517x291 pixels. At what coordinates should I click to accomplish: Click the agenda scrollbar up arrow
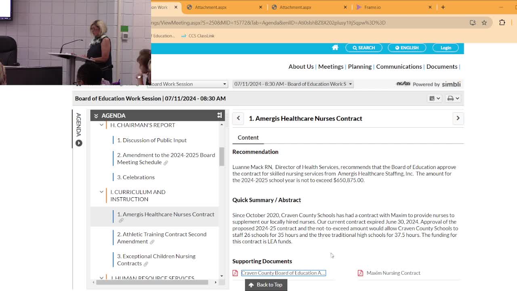tap(222, 124)
